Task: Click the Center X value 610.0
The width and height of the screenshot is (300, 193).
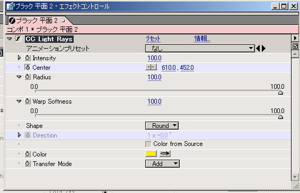Action: coord(169,68)
